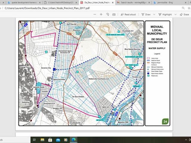Expand the Highlight color dropdown arrow
Viewport: 191px width, 143px height.
coord(175,14)
